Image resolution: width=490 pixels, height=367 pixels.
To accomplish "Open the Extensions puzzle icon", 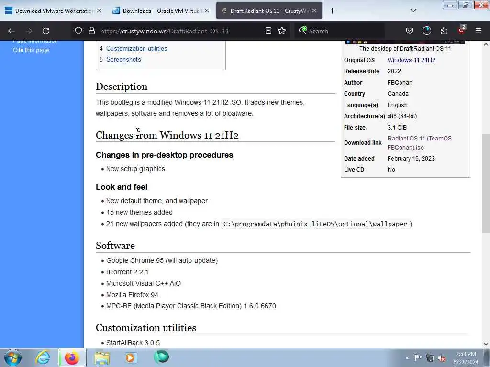I will coord(444,31).
